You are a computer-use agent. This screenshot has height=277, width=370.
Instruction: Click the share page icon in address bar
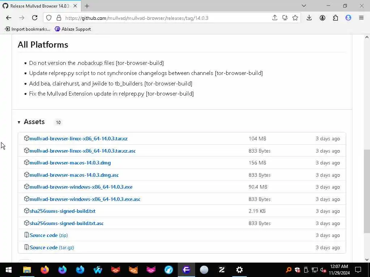pyautogui.click(x=275, y=18)
